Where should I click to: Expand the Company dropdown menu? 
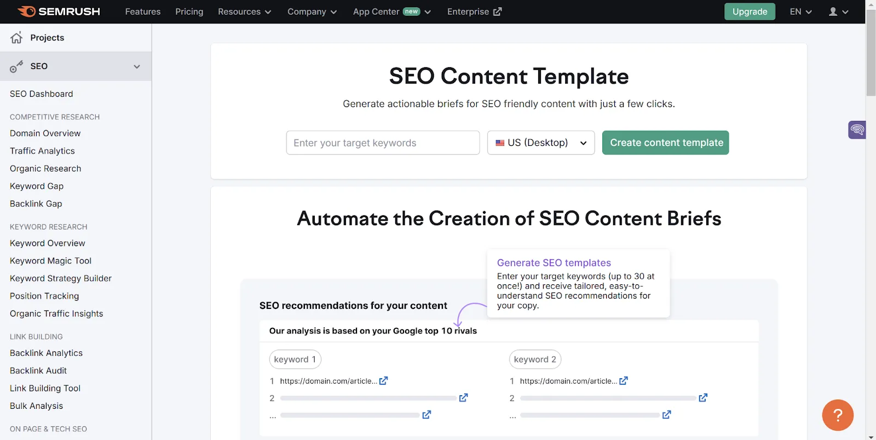tap(312, 11)
